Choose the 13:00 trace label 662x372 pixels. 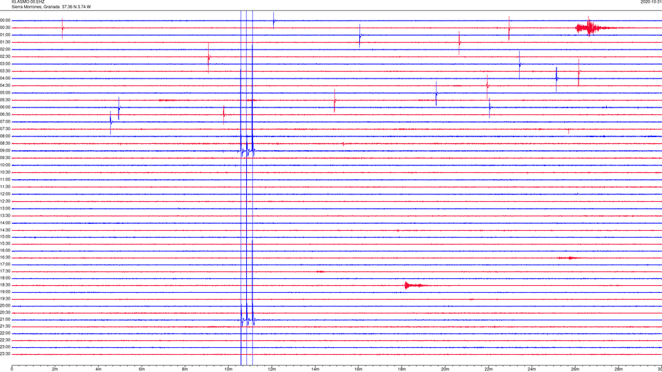[x=5, y=208]
